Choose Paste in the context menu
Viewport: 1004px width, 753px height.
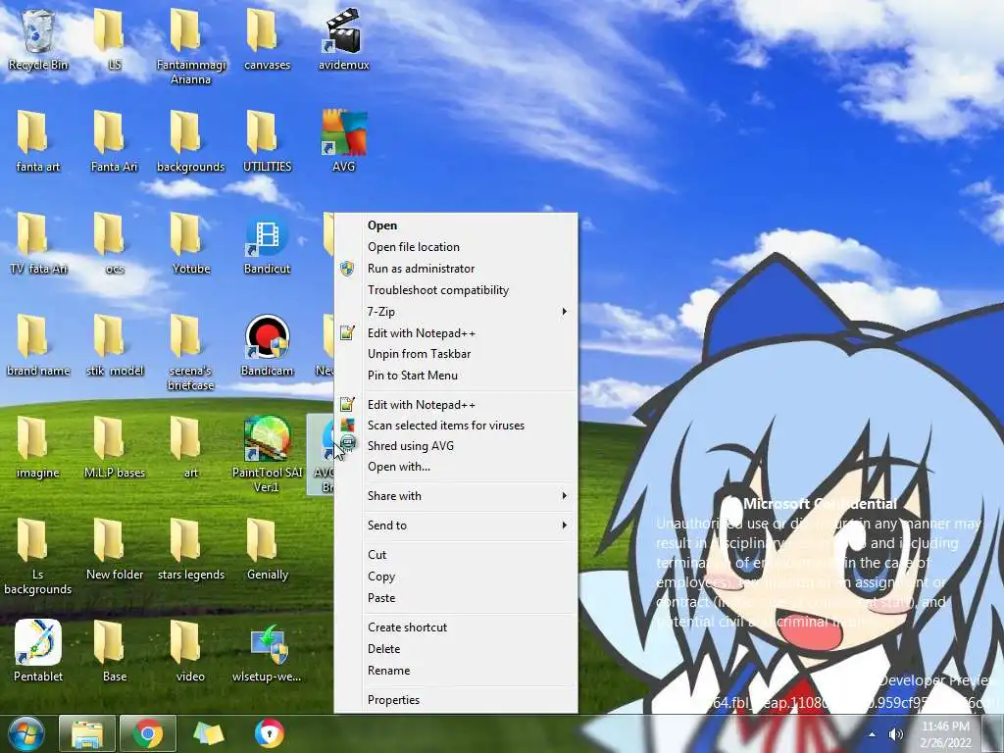[x=456, y=598]
